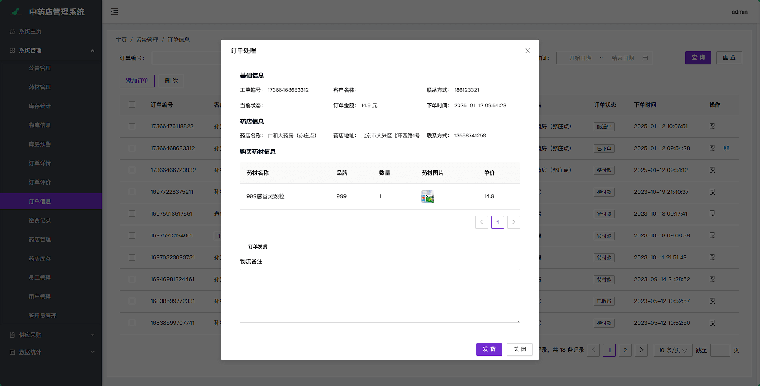Toggle the select-all checkbox in table header
Viewport: 760px width, 386px height.
[132, 104]
